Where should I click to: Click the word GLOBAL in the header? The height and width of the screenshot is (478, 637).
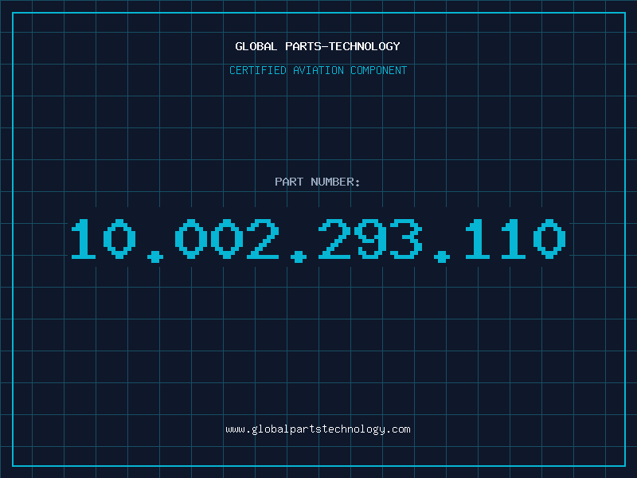click(256, 46)
